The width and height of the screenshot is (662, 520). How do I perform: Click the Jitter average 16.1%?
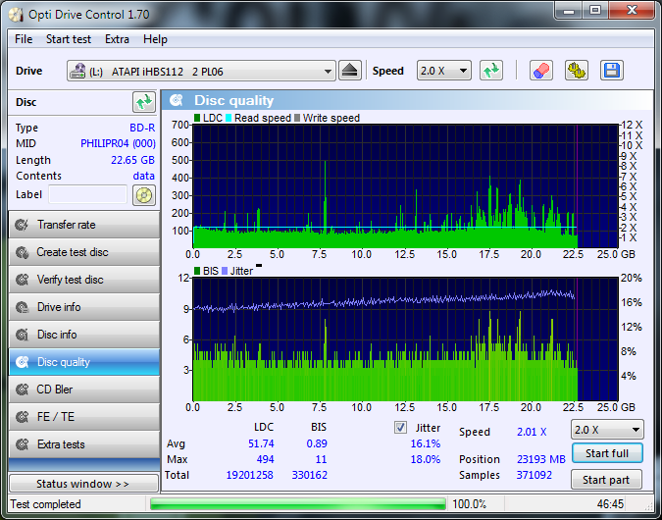pos(426,444)
